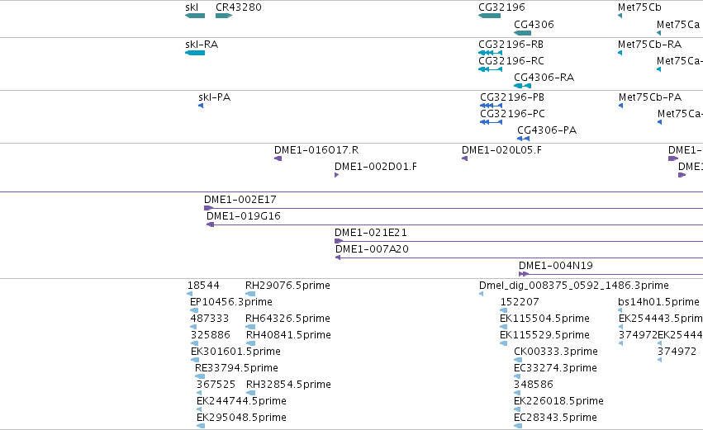Click the EK295048.5prime EST label
The width and height of the screenshot is (703, 430).
click(x=241, y=418)
